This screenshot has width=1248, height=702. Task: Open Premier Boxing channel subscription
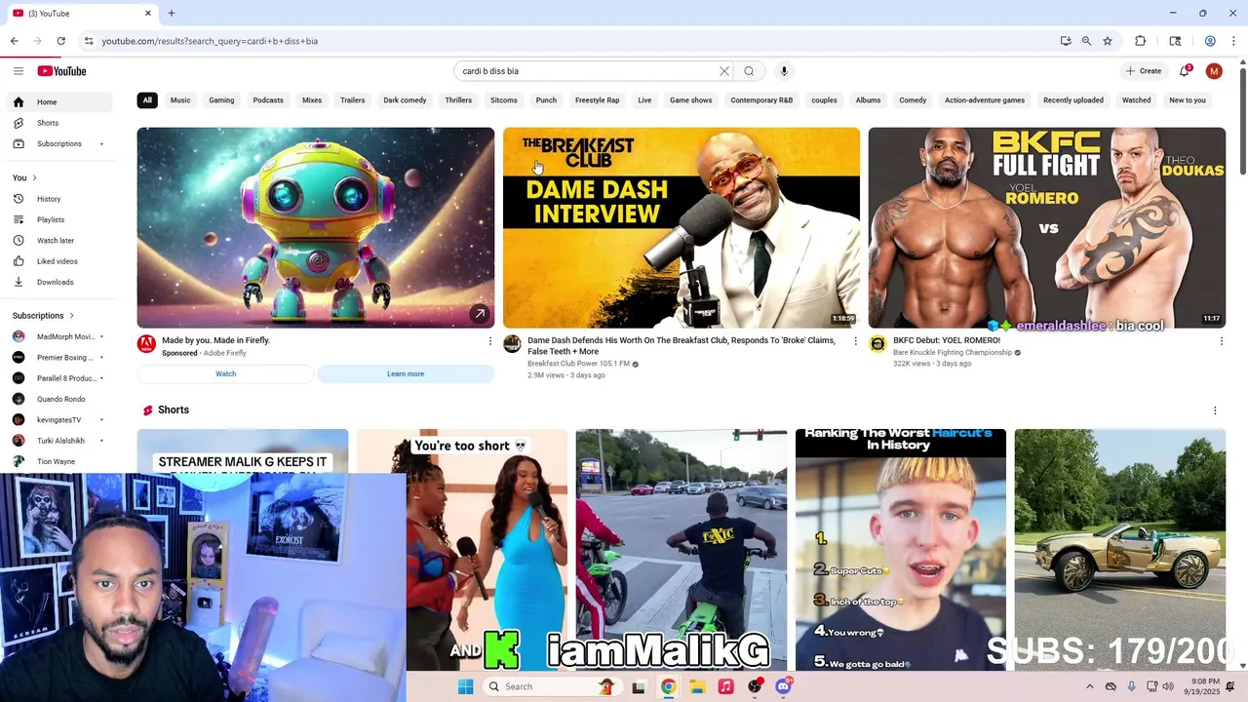click(x=58, y=358)
